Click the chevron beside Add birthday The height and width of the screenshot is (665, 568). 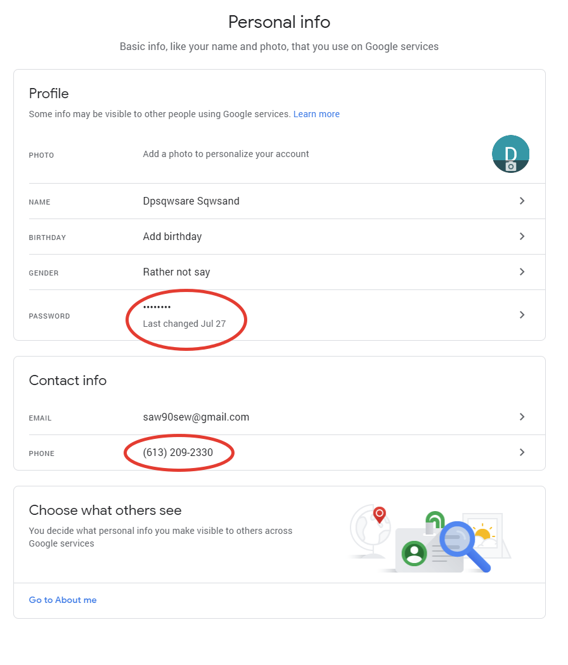pyautogui.click(x=522, y=236)
